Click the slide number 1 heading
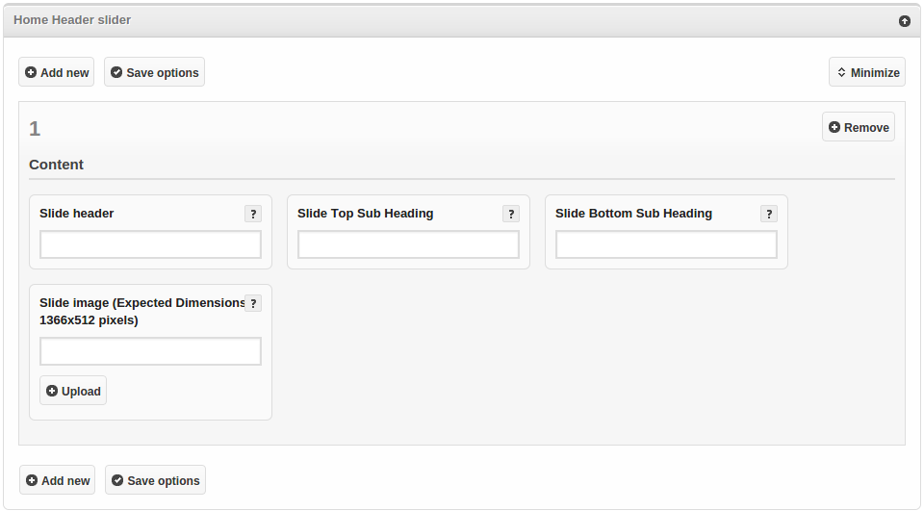 coord(35,129)
